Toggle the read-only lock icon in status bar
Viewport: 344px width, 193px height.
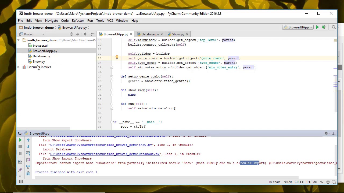point(321,182)
